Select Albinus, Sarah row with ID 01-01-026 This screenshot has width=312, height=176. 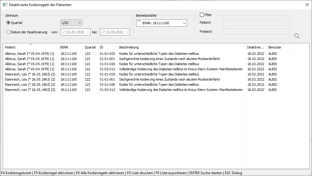pyautogui.click(x=147, y=64)
